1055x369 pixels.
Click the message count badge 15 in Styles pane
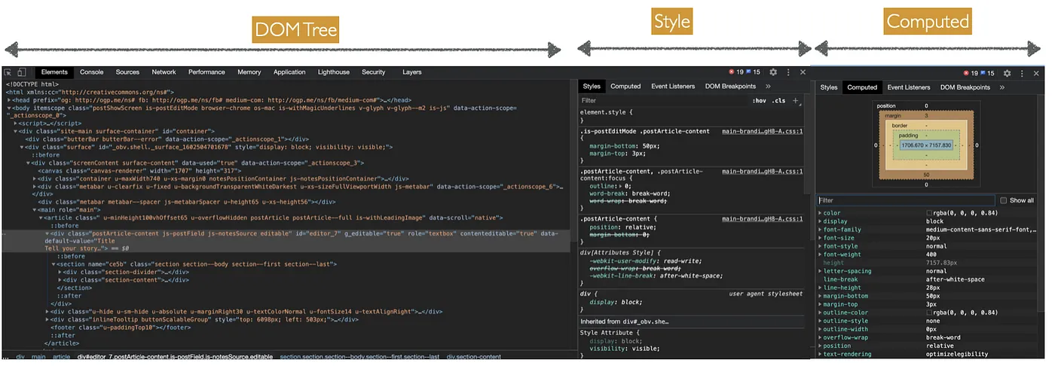coord(754,72)
